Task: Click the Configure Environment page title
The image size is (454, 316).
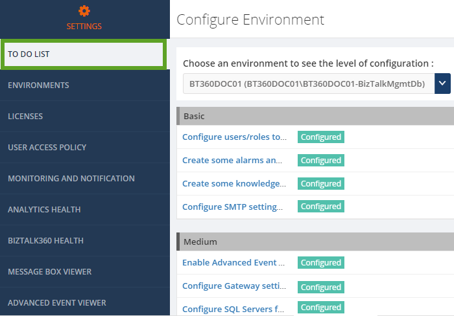Action: pos(250,20)
